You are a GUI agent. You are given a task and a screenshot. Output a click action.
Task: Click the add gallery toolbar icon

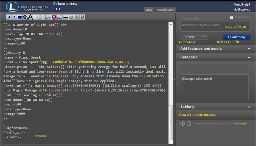point(77,17)
